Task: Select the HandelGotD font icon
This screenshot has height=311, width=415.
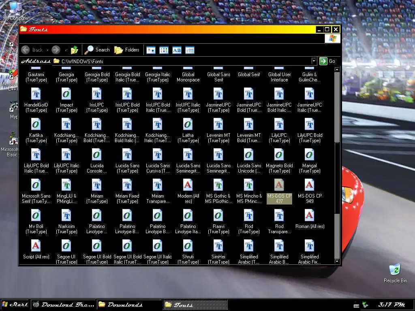Action: pos(36,94)
